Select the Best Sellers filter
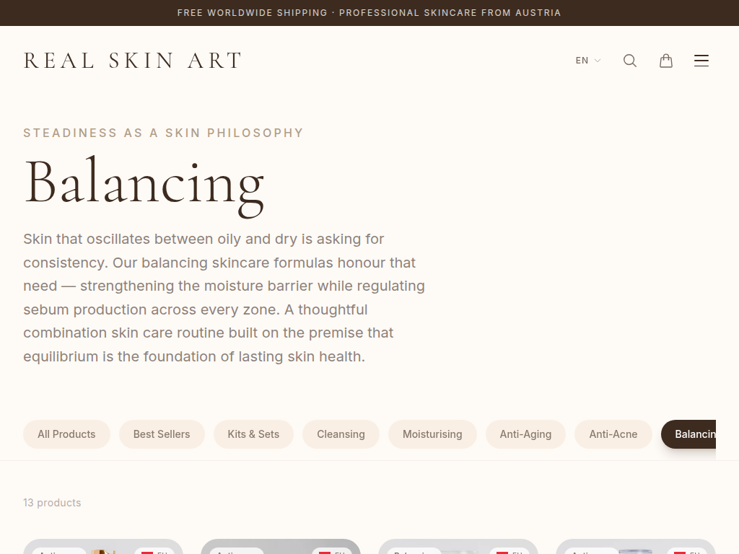Image resolution: width=739 pixels, height=554 pixels. pos(162,434)
